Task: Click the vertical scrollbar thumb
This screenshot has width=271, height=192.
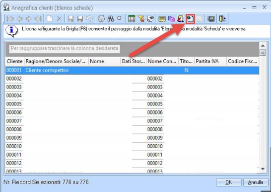Action: (263, 52)
